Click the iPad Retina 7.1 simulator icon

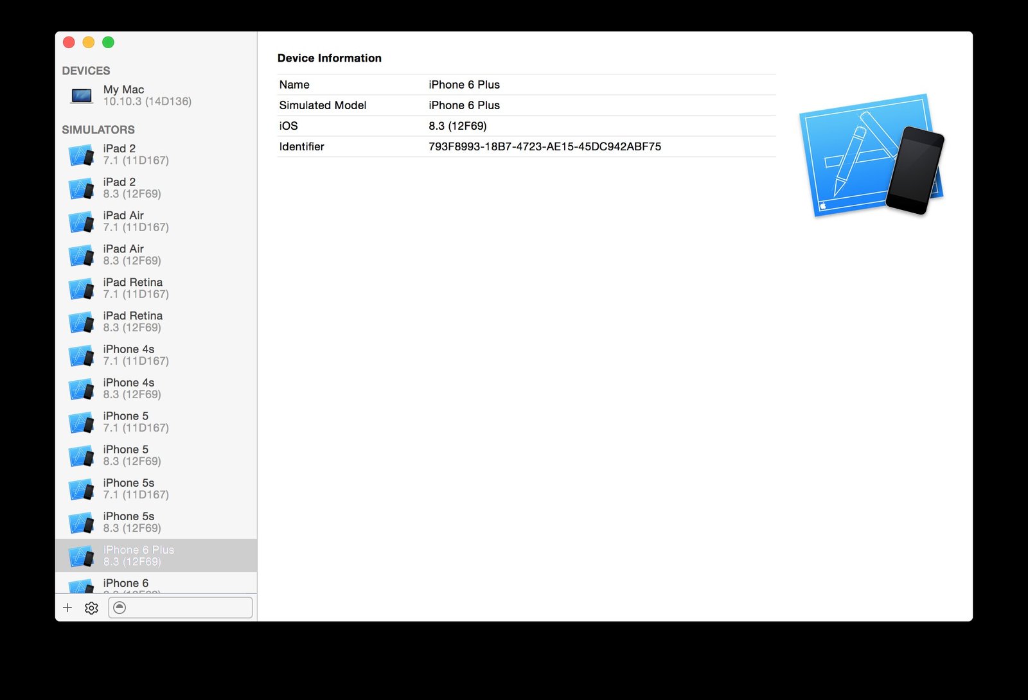[82, 288]
